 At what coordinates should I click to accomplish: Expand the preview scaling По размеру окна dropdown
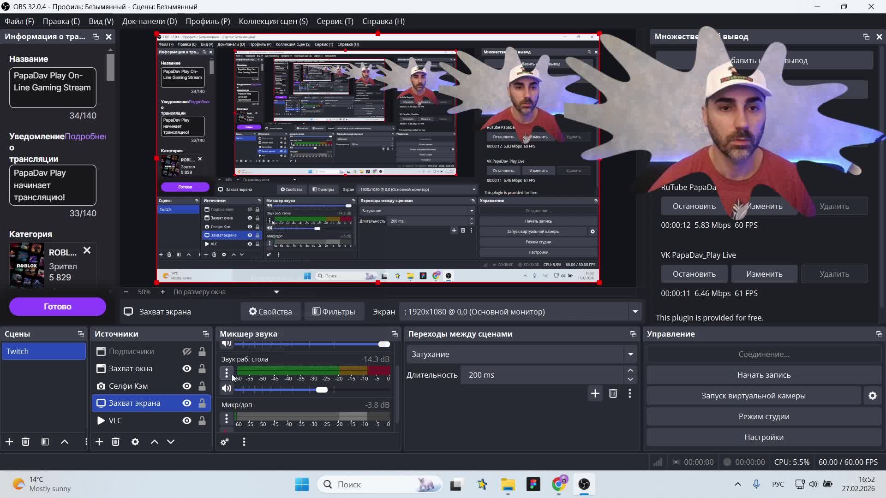tap(276, 292)
